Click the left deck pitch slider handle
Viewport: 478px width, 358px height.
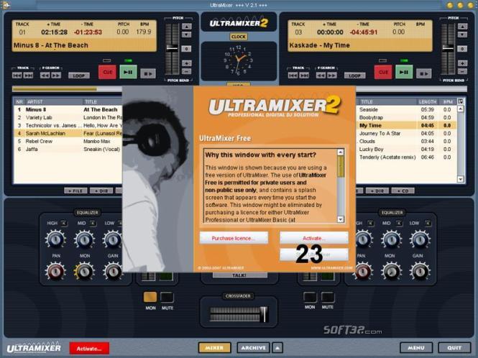point(172,48)
